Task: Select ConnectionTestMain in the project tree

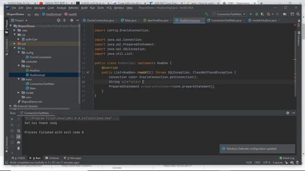Action: pos(42,84)
